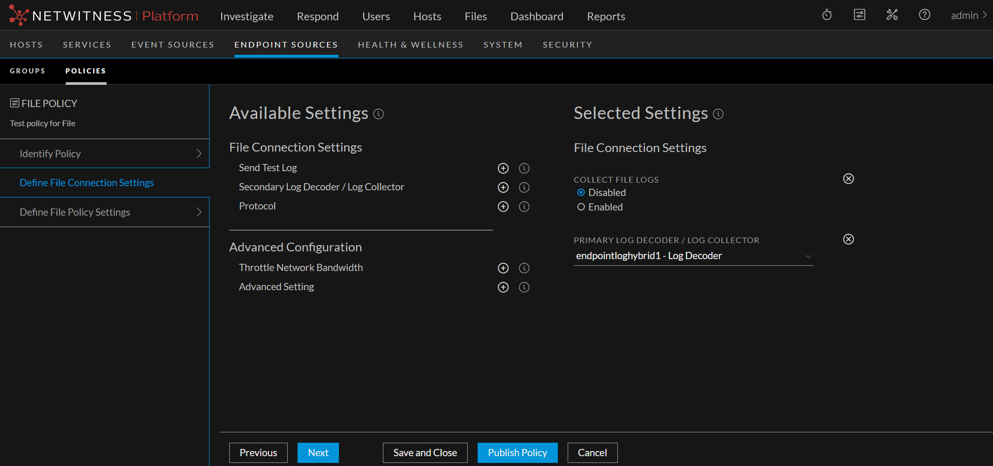Select Enabled for Collect File Logs
Image resolution: width=993 pixels, height=466 pixels.
coord(581,207)
